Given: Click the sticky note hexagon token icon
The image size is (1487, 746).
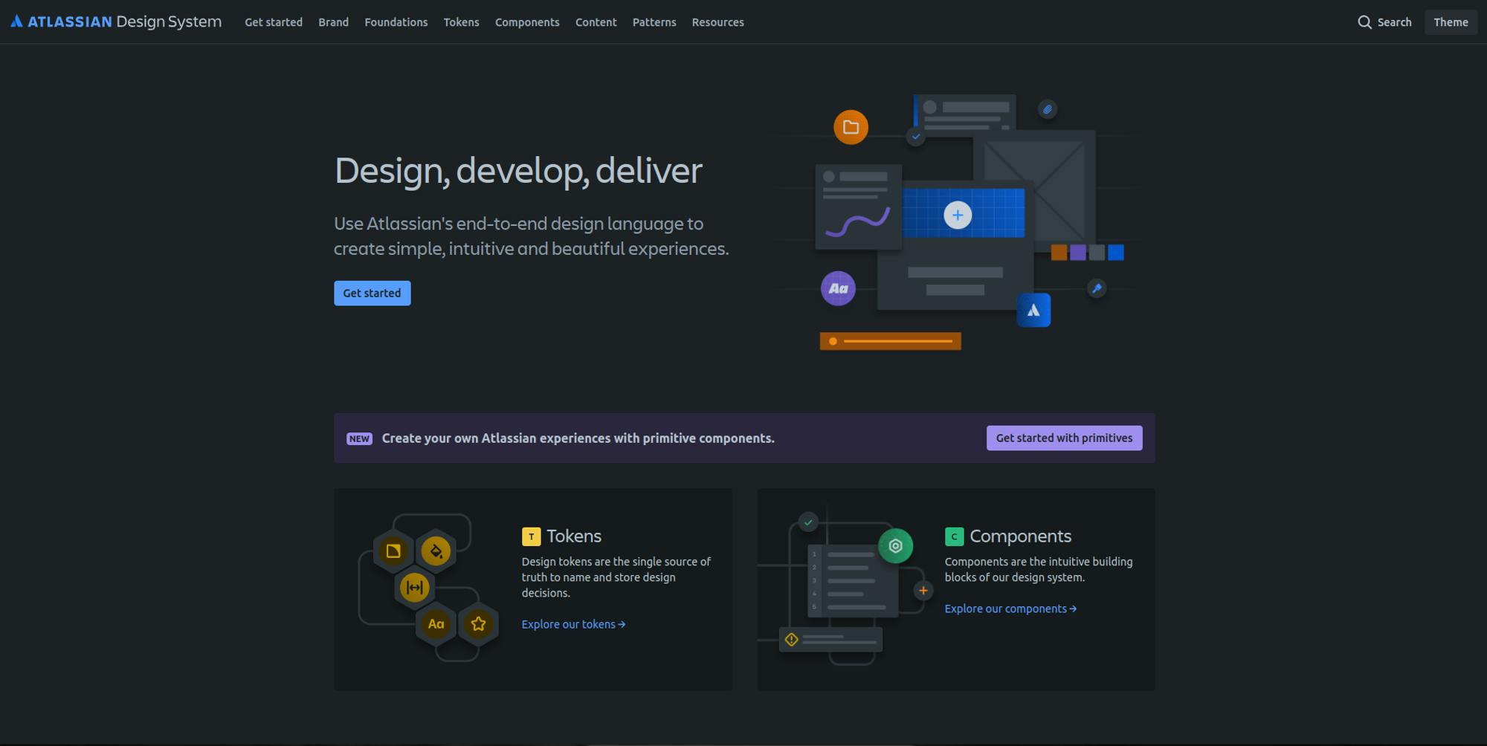Looking at the screenshot, I should (393, 551).
